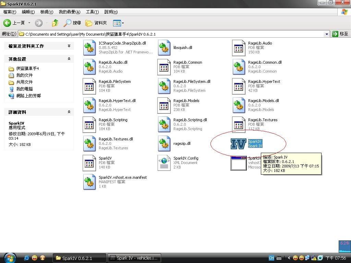Click the Up folder toolbar icon

[55, 23]
